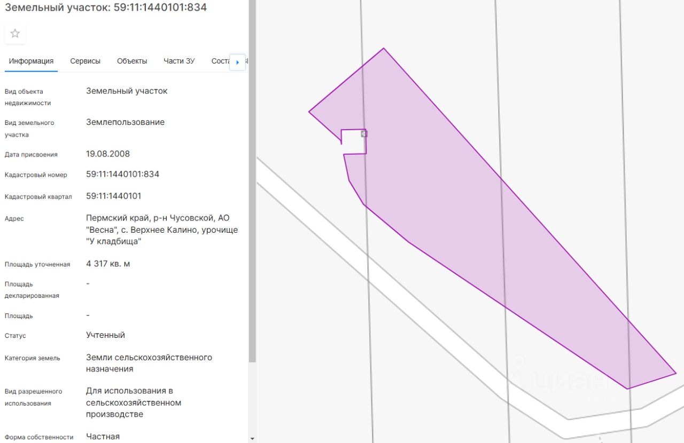Image resolution: width=684 pixels, height=443 pixels.
Task: Open the Объекты tab
Action: 132,61
